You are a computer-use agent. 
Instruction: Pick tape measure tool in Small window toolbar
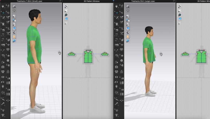3,104
